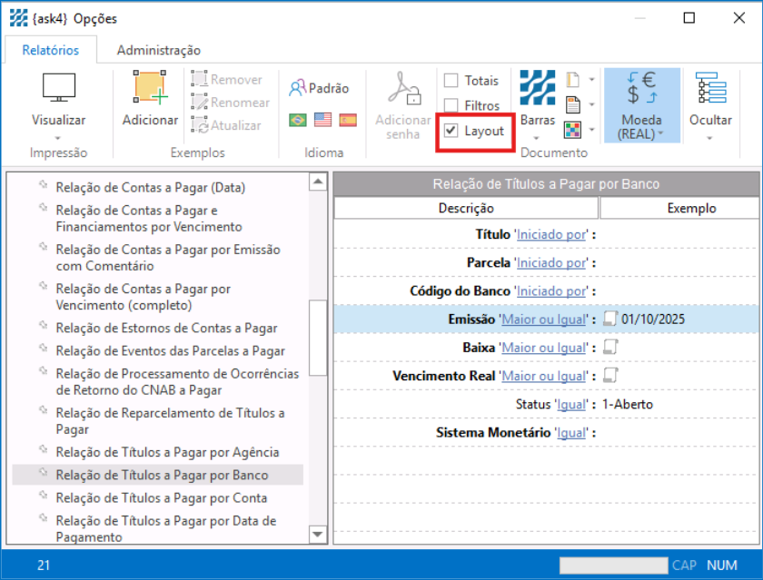Click the report list scroll down arrow
This screenshot has height=580, width=763.
317,534
